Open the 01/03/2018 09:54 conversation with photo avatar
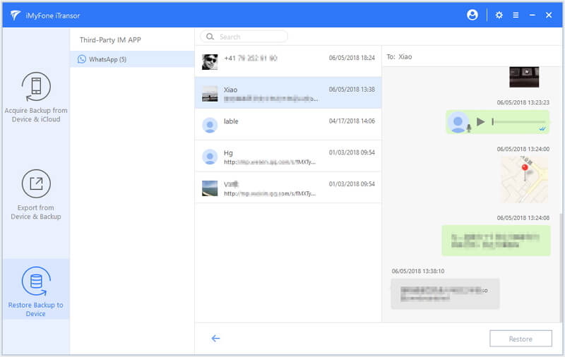This screenshot has height=357, width=565. pyautogui.click(x=288, y=188)
